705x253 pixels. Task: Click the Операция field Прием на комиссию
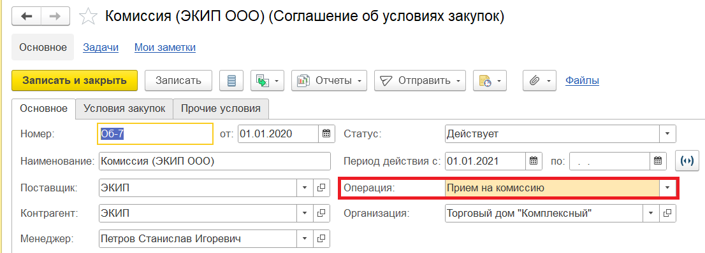pyautogui.click(x=552, y=188)
